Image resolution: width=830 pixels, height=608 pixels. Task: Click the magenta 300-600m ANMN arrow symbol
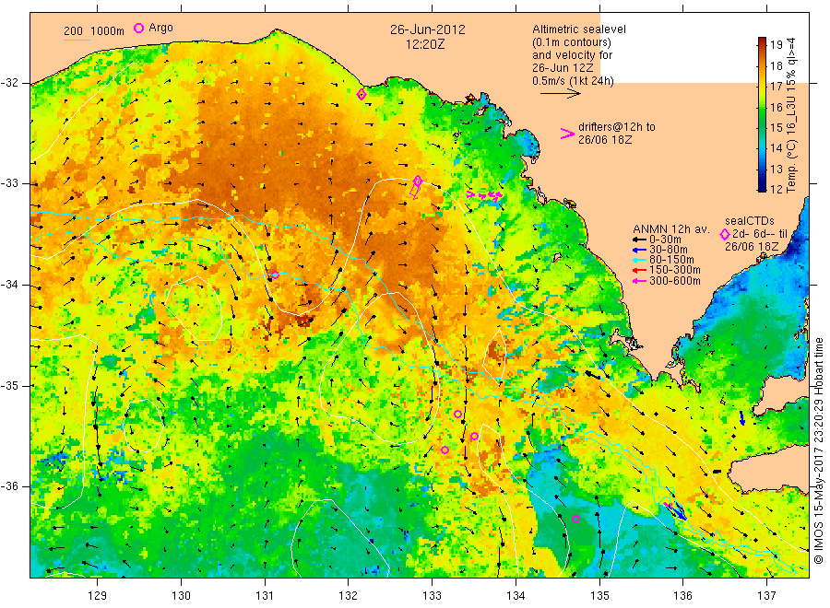(x=640, y=281)
